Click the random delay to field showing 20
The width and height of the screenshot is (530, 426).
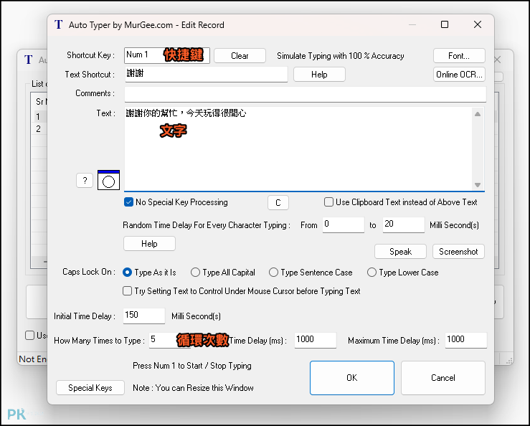click(404, 224)
